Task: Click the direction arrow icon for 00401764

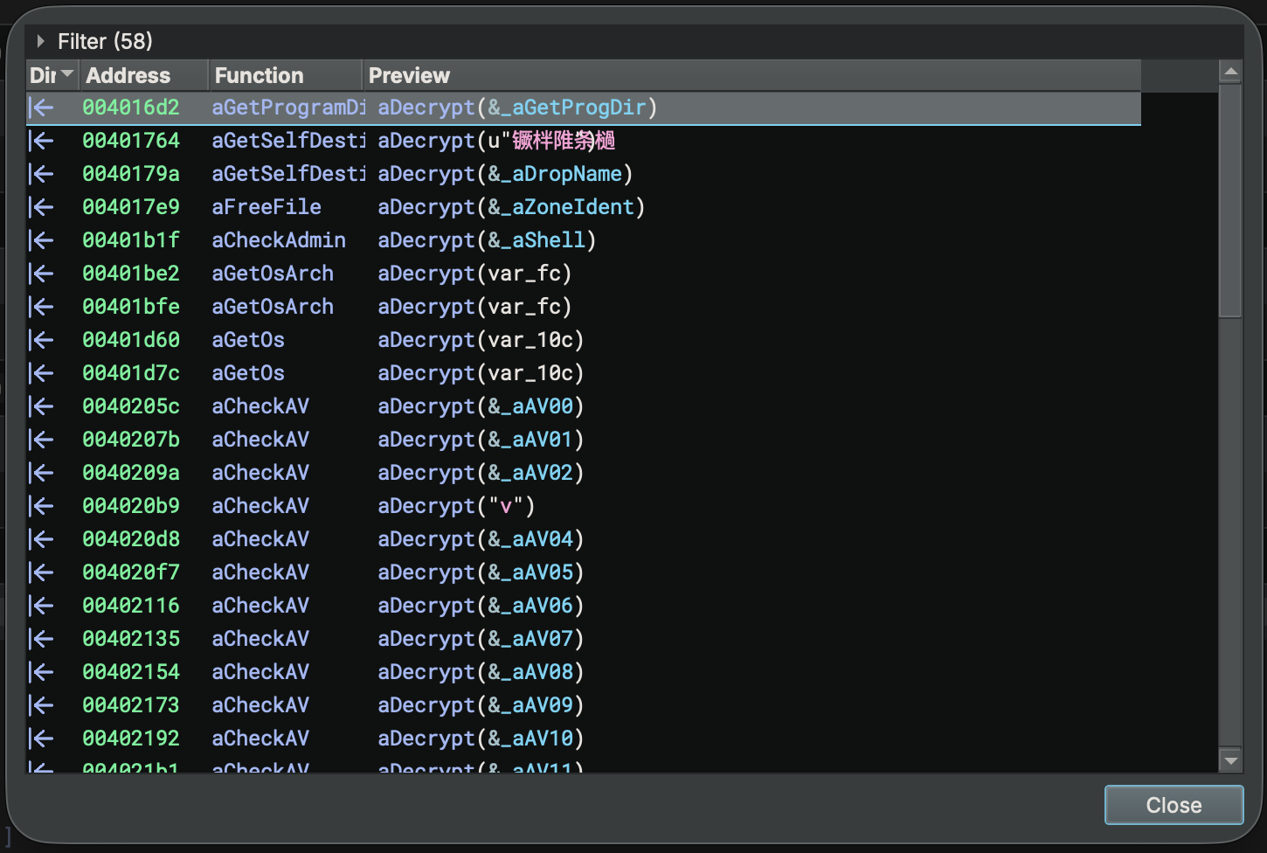Action: [x=41, y=141]
